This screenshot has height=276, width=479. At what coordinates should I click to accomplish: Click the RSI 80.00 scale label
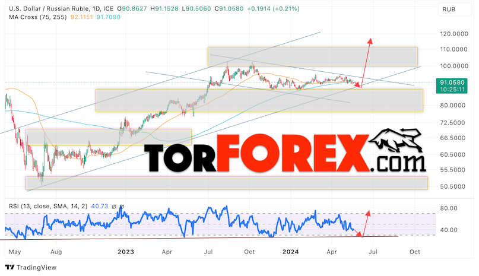click(x=449, y=208)
